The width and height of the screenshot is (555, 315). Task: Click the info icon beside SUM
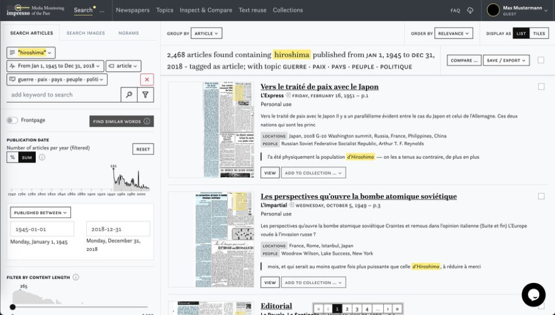[42, 157]
